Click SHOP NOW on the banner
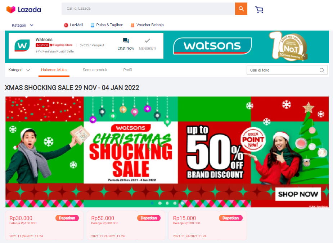 [x=298, y=194]
